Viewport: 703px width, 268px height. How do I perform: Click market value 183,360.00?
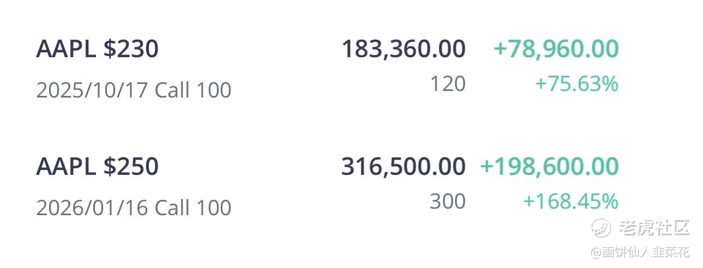pyautogui.click(x=404, y=49)
